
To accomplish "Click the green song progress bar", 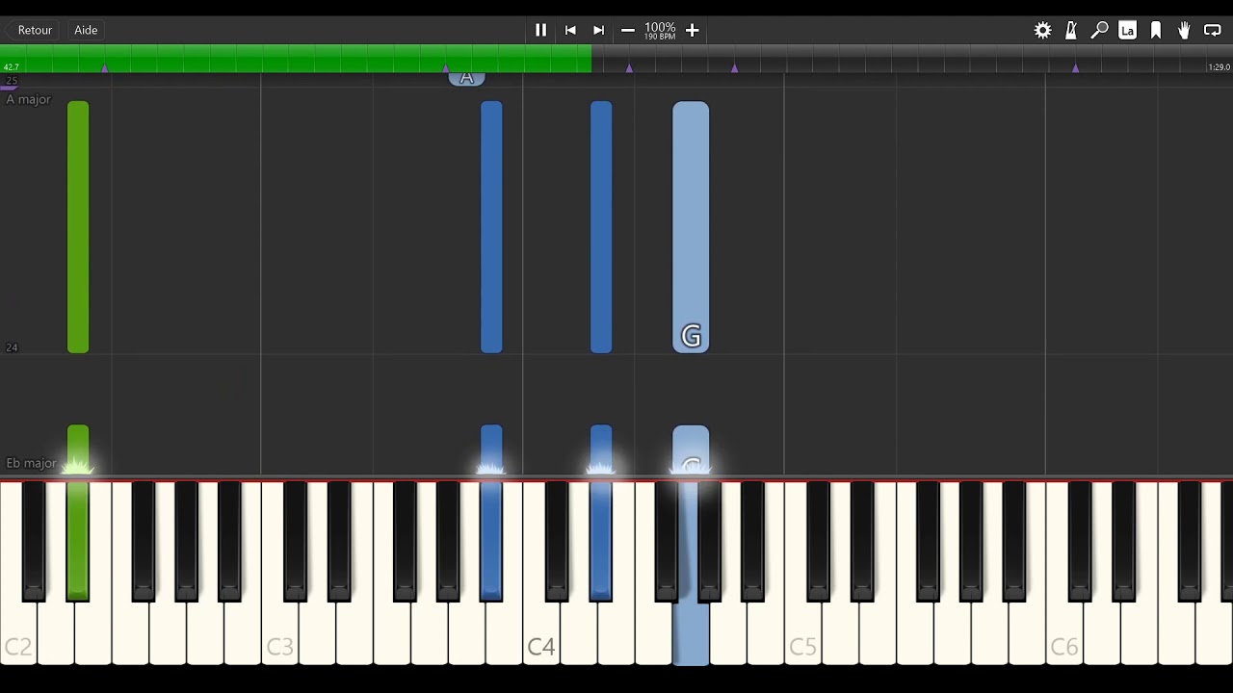I will click(x=296, y=58).
